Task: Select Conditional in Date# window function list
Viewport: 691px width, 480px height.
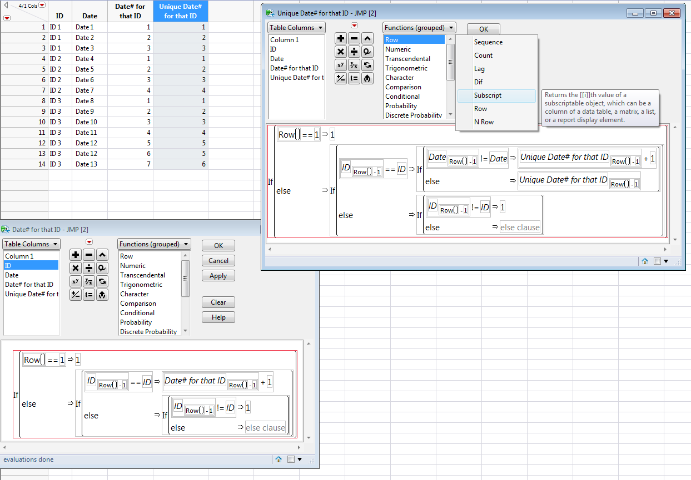Action: [x=137, y=313]
